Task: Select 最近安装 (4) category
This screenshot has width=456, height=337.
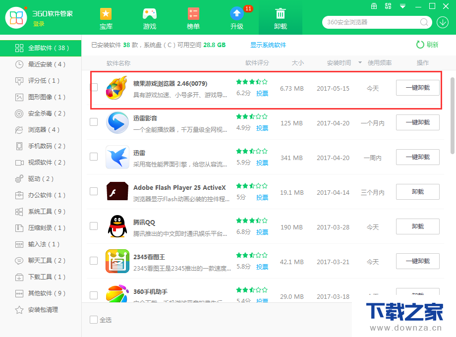Action: point(41,64)
